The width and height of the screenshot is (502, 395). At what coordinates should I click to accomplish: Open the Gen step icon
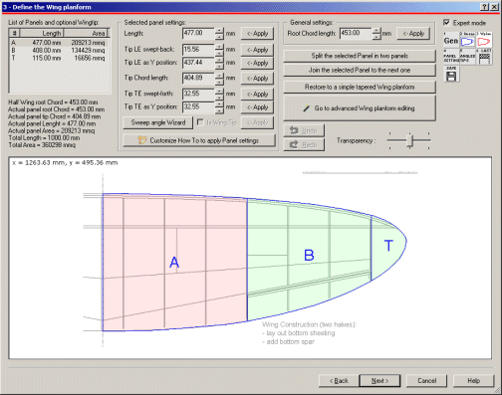tap(451, 40)
